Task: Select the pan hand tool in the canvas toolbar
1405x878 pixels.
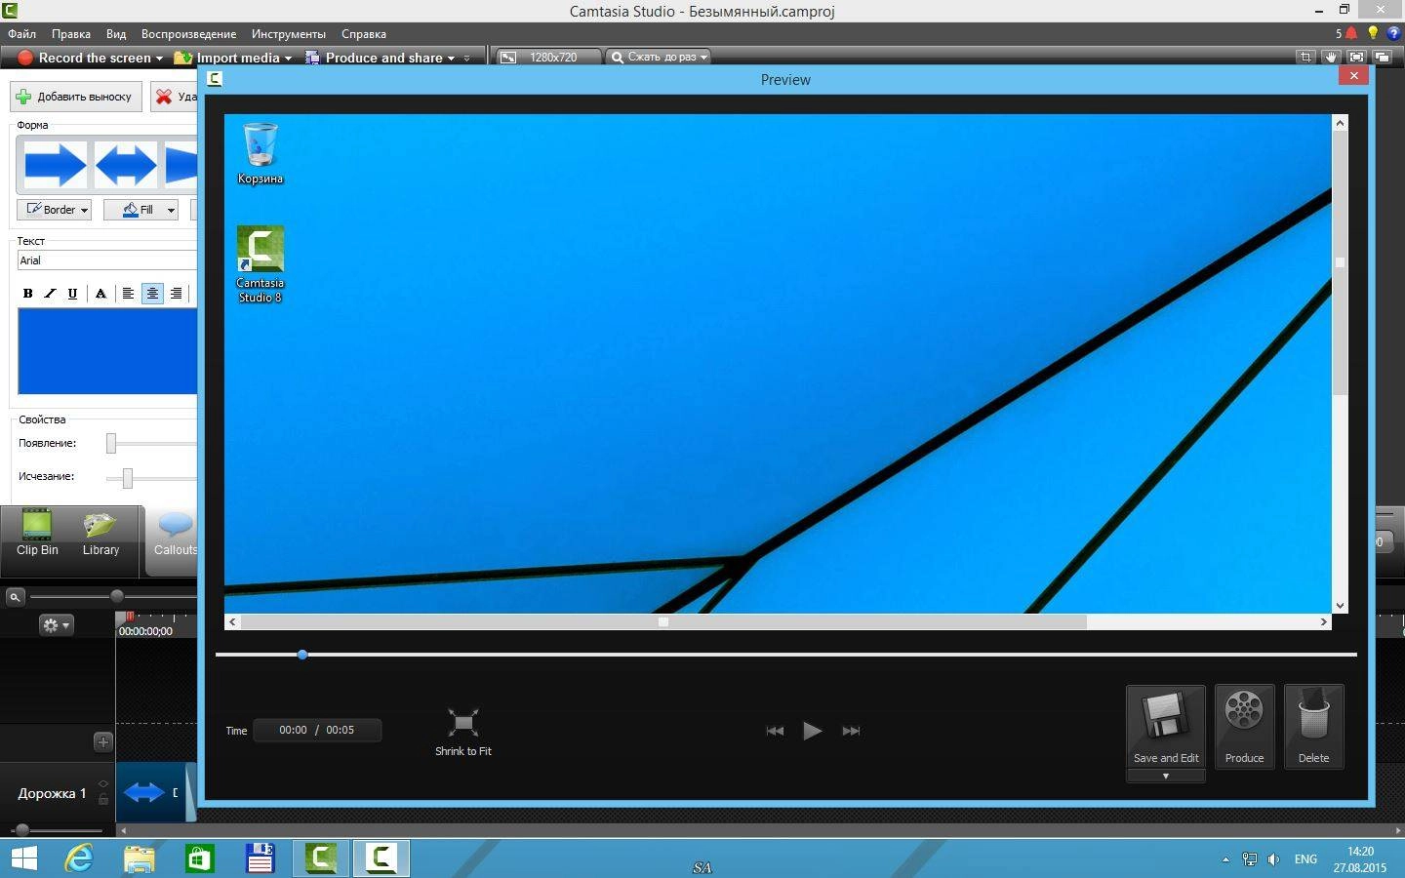Action: pyautogui.click(x=1331, y=58)
